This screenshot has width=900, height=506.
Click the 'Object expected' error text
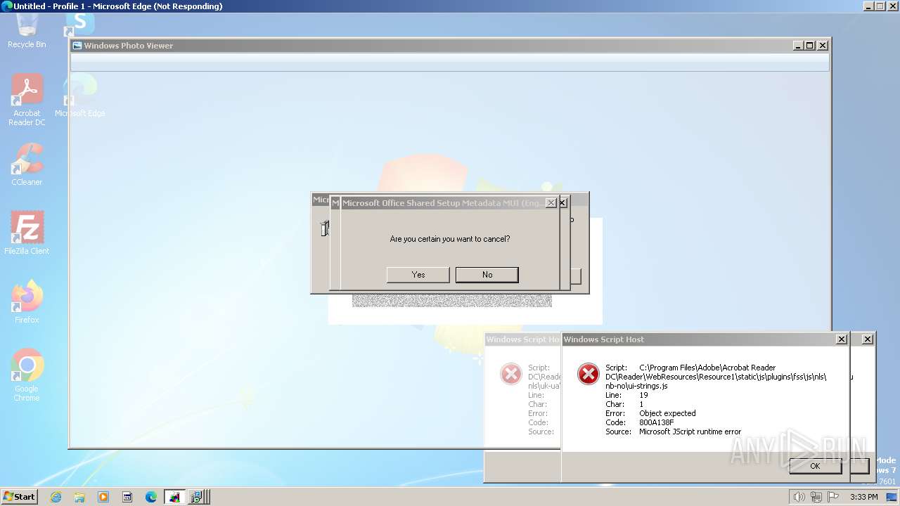point(667,413)
